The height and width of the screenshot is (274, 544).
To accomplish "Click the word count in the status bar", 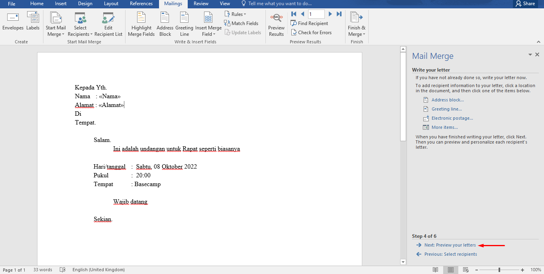I will tap(43, 270).
